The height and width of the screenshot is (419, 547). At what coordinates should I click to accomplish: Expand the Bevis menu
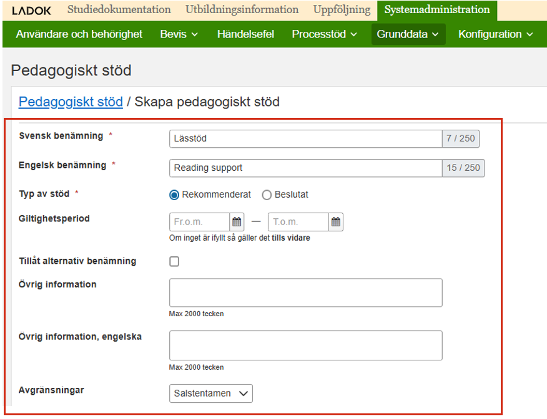coord(179,34)
